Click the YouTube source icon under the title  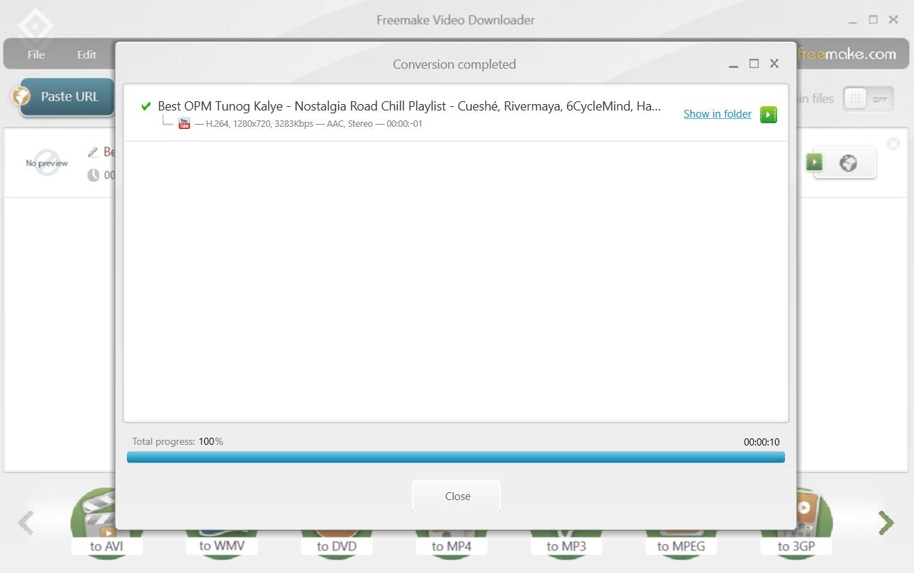click(184, 122)
